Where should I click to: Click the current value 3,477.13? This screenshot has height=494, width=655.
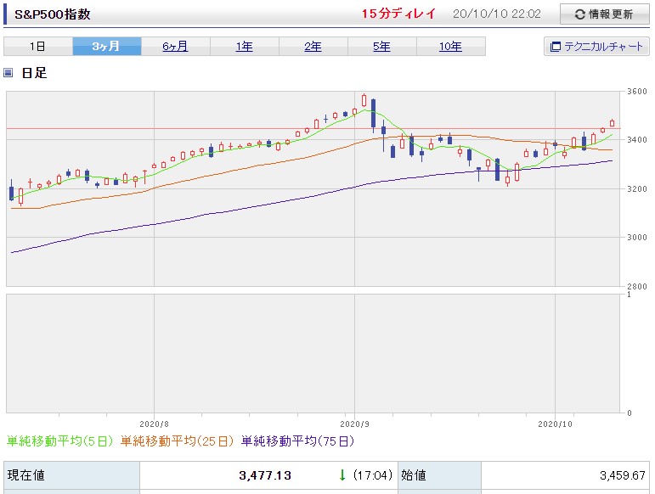265,475
